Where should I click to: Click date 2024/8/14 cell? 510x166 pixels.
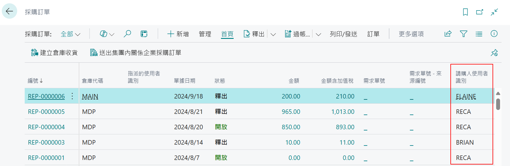click(x=188, y=143)
